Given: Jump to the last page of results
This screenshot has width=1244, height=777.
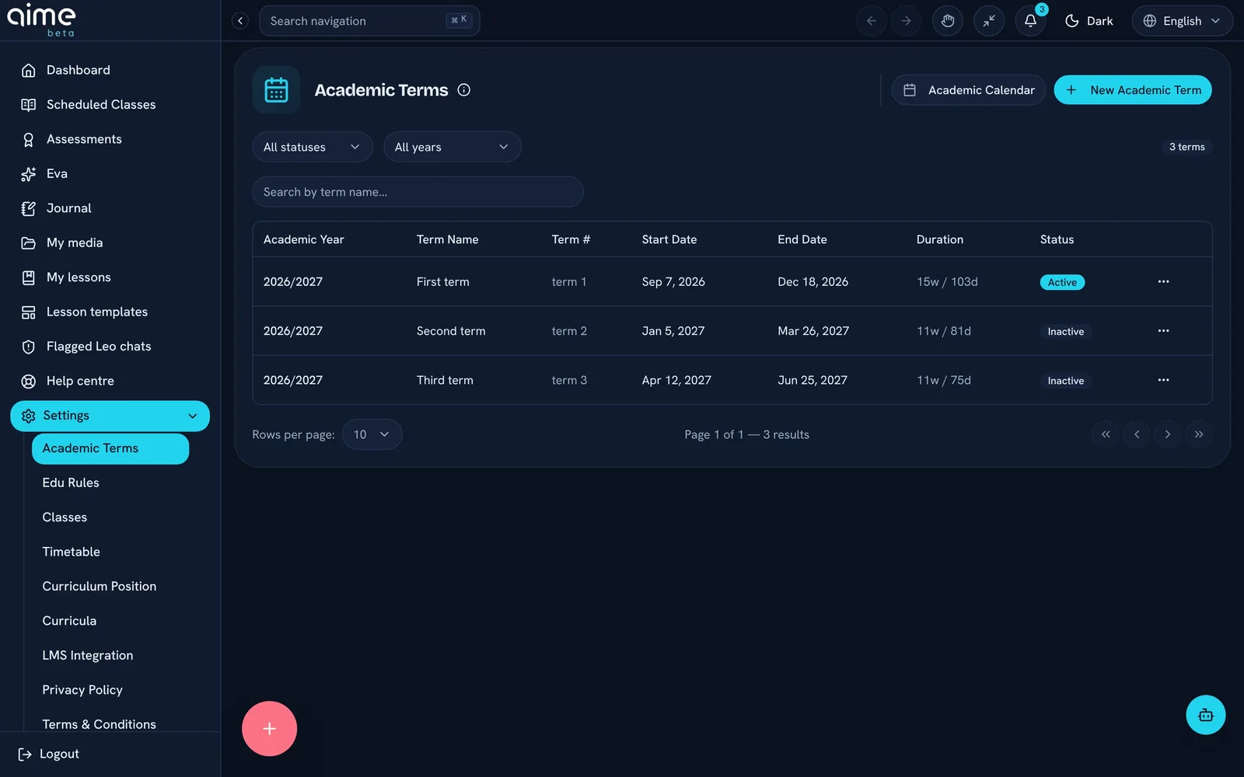Looking at the screenshot, I should point(1199,434).
